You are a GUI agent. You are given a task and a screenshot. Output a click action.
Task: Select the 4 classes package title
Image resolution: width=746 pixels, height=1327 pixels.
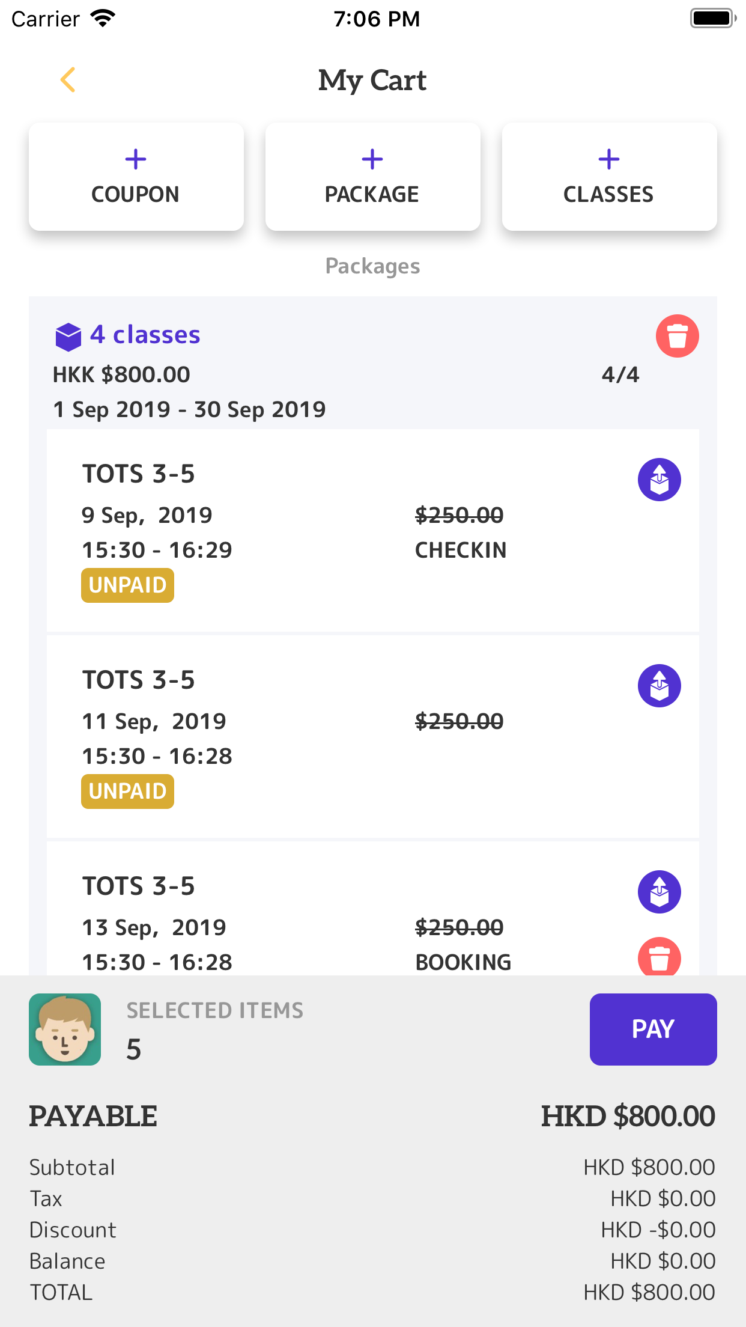pos(145,335)
